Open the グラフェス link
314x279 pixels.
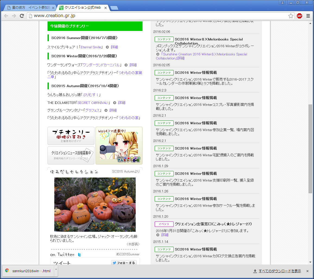(x=92, y=110)
